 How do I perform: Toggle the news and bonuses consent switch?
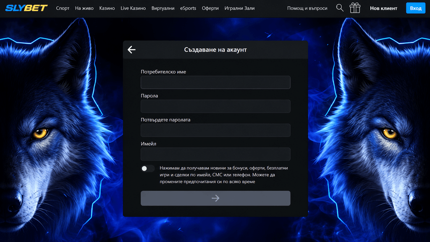click(x=147, y=168)
